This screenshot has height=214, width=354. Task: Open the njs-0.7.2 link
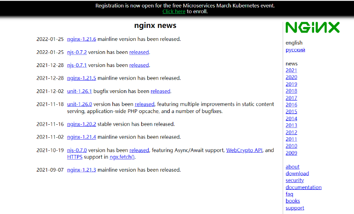pos(77,52)
